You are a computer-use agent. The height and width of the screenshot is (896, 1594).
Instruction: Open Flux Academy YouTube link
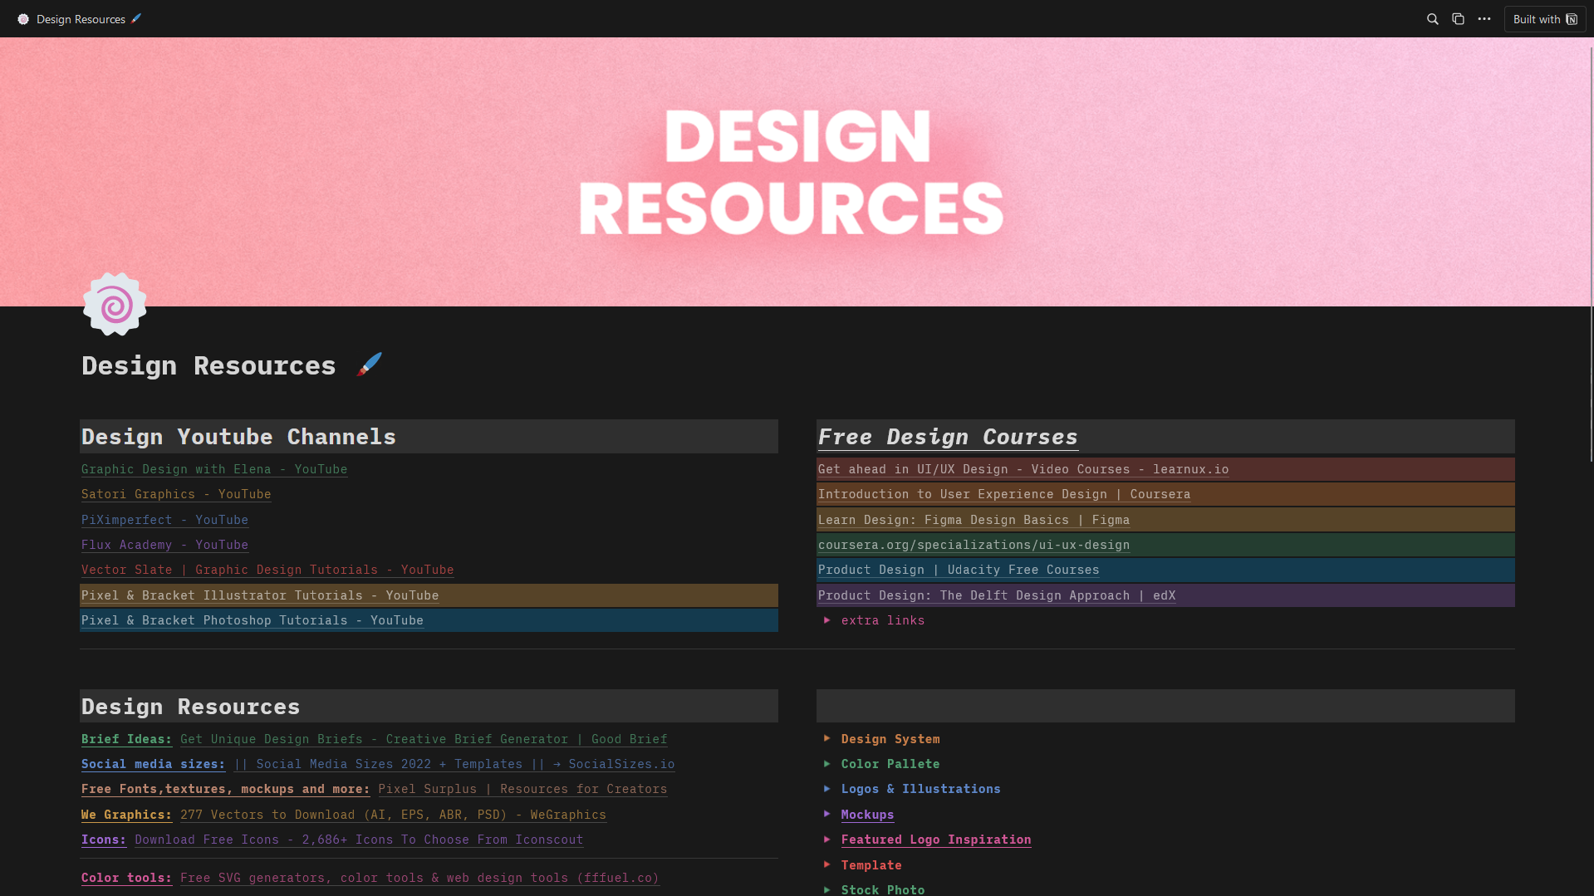coord(164,545)
